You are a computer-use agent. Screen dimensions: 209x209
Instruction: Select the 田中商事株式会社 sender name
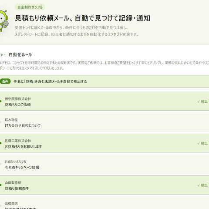[18, 99]
